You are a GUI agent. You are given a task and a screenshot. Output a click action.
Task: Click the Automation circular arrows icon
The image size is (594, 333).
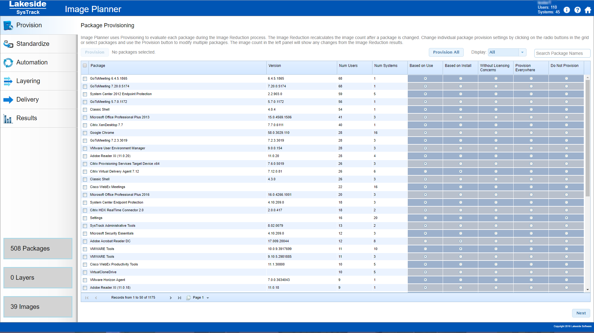click(8, 63)
